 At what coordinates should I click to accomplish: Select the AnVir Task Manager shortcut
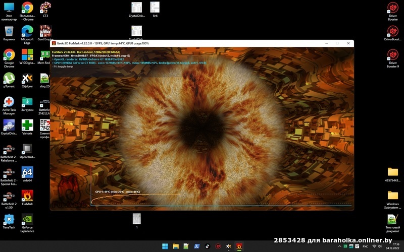pos(9,105)
